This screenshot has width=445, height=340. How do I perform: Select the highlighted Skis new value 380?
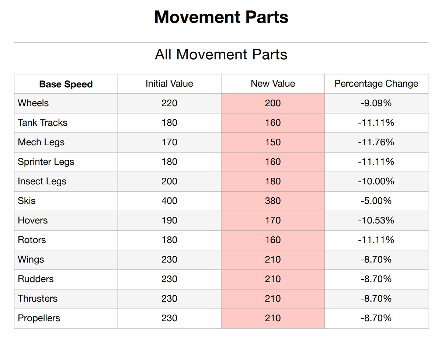[x=273, y=201]
